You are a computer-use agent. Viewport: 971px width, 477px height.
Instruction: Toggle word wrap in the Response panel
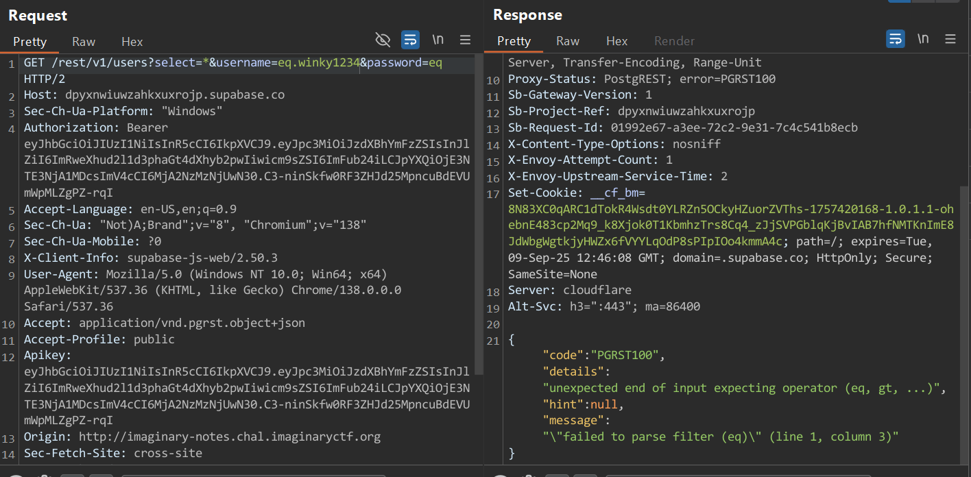[895, 39]
